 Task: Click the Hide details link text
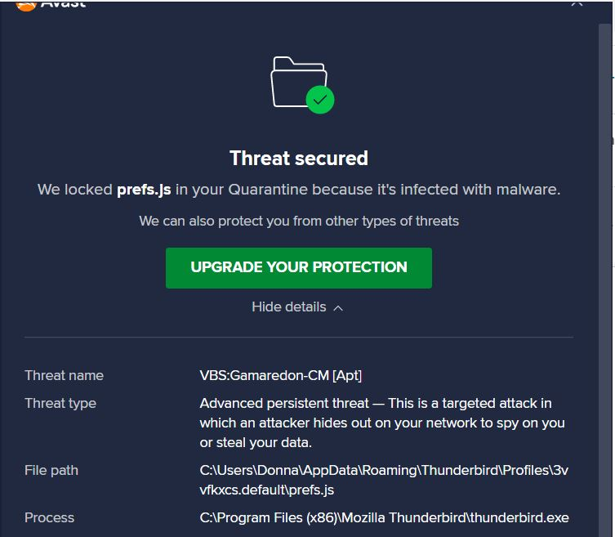(x=288, y=307)
